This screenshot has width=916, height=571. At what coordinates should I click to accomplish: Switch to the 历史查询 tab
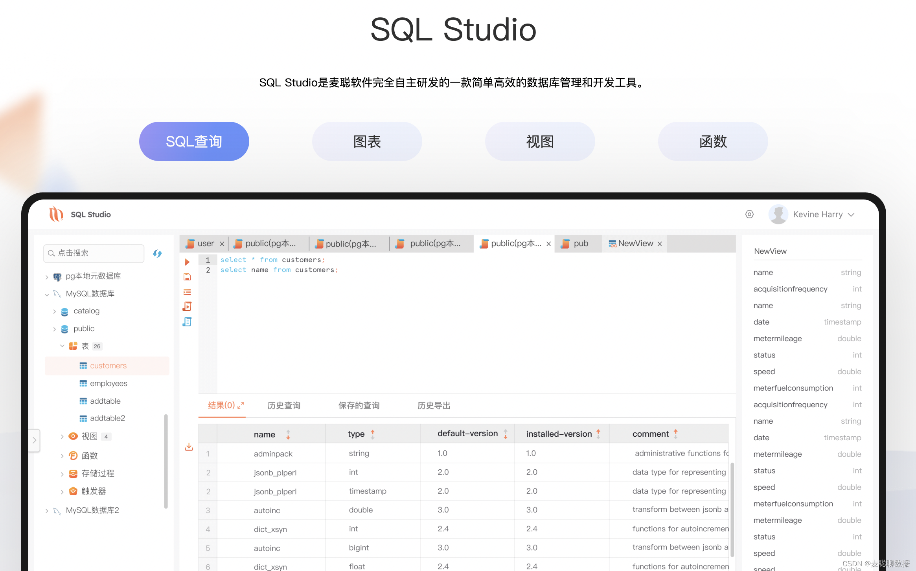point(284,405)
